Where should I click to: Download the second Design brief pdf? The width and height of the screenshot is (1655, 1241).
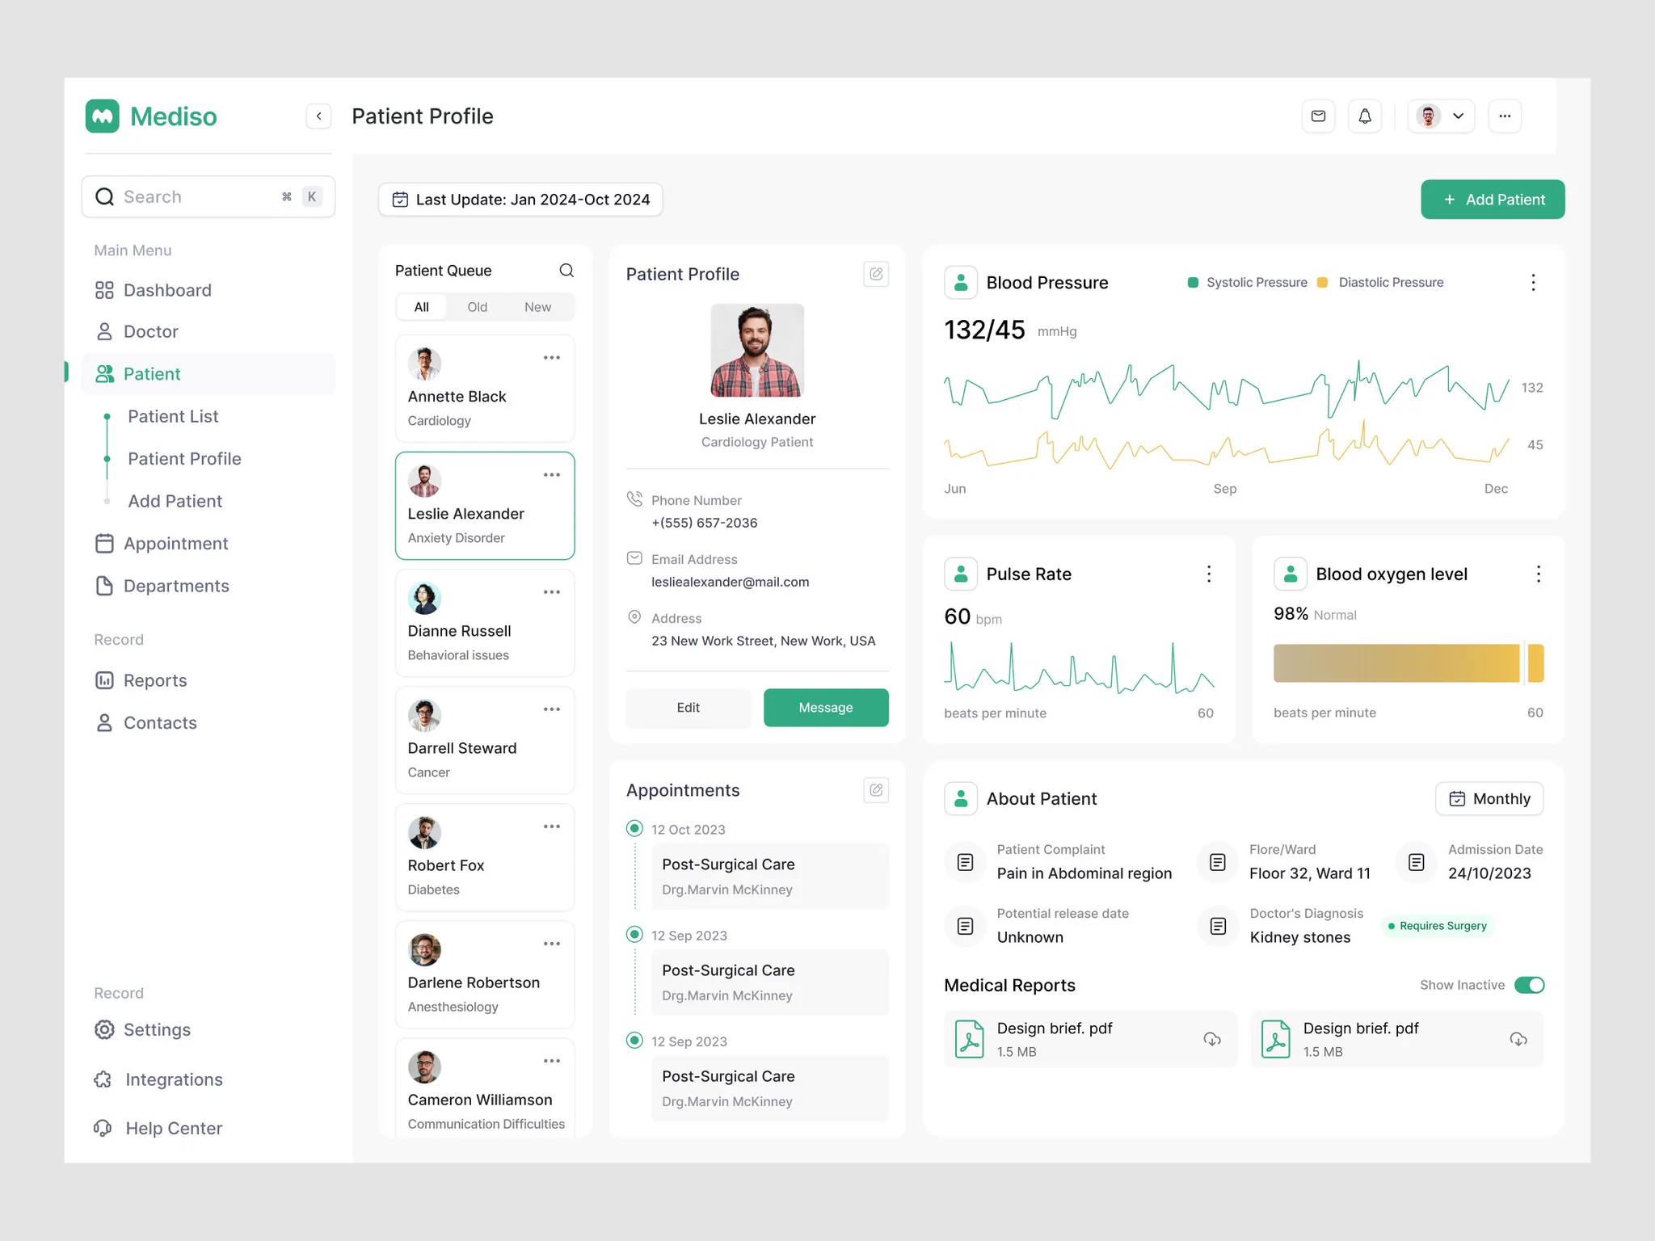(x=1518, y=1039)
